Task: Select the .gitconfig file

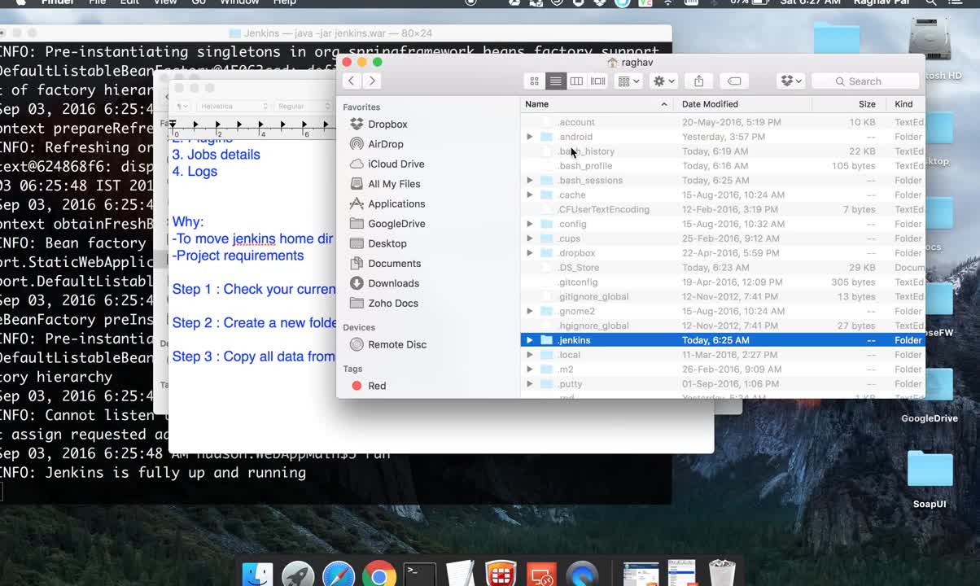Action: click(723, 282)
